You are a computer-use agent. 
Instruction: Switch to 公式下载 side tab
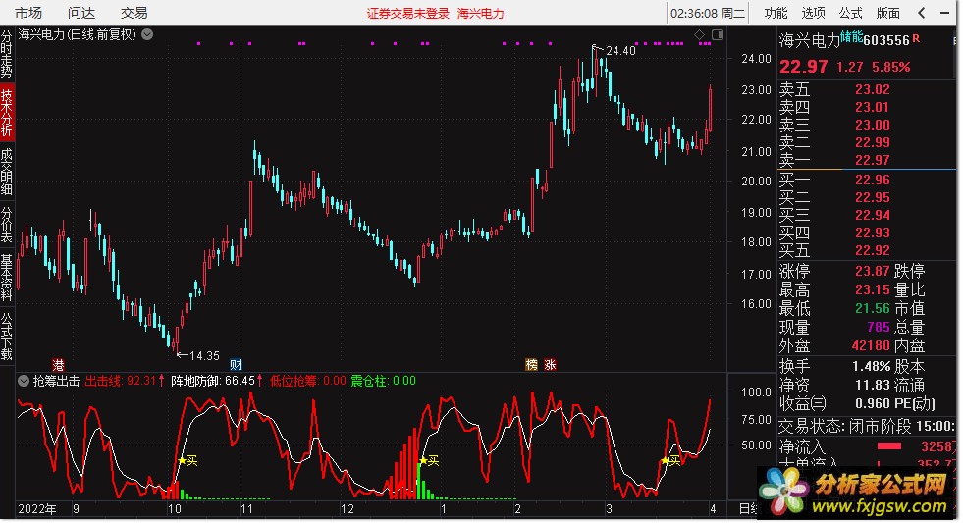click(x=7, y=337)
